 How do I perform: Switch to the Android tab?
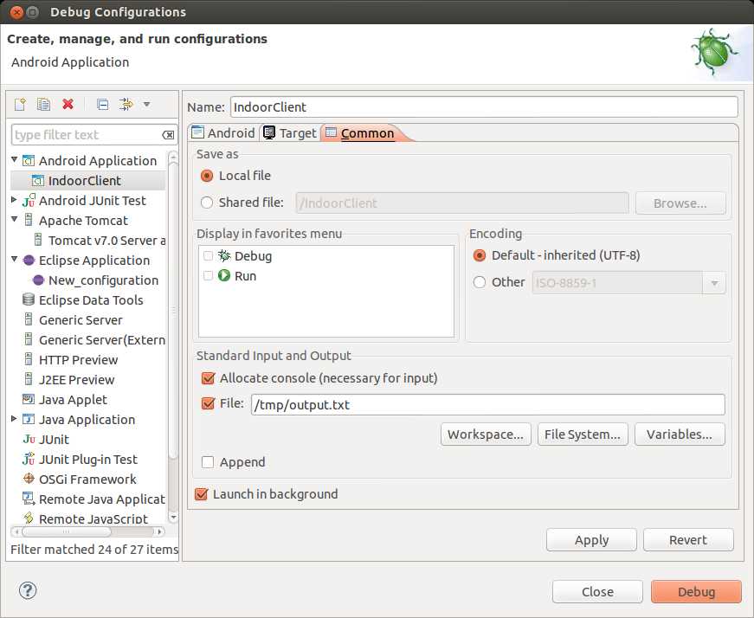tap(223, 133)
